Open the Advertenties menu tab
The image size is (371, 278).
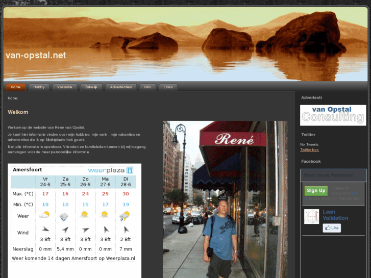pos(121,87)
